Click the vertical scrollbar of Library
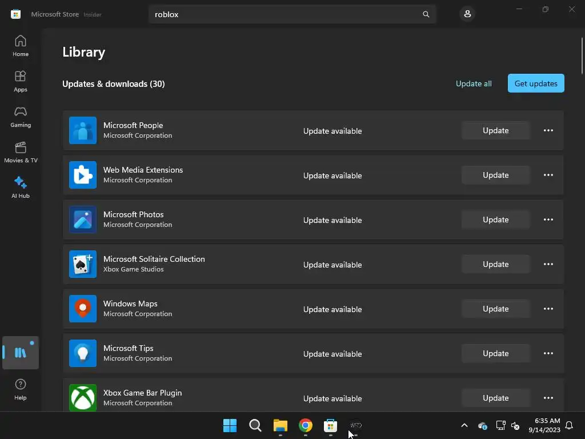This screenshot has width=585, height=439. [x=582, y=56]
